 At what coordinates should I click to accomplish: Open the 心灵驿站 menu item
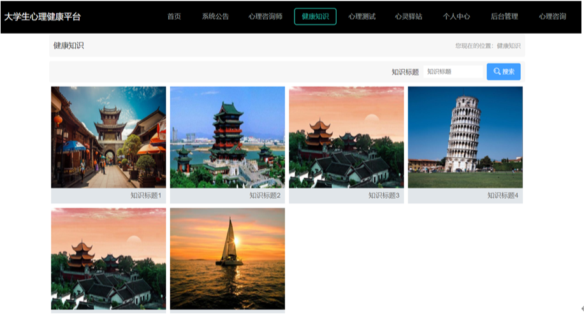click(x=409, y=17)
